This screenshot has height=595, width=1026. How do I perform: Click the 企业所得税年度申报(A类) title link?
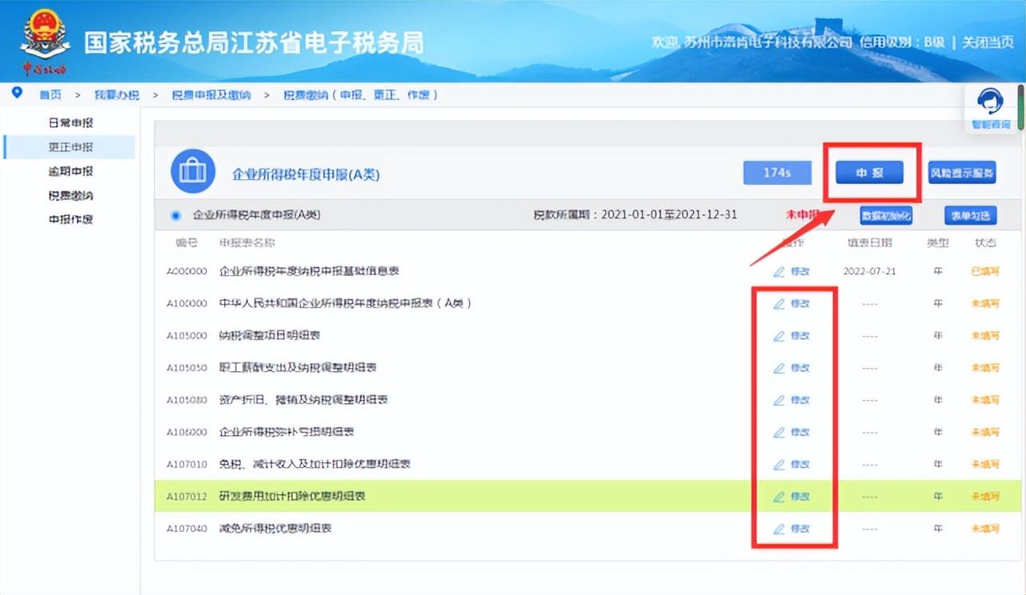click(x=306, y=174)
